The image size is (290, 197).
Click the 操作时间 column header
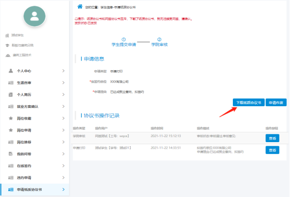(157, 128)
